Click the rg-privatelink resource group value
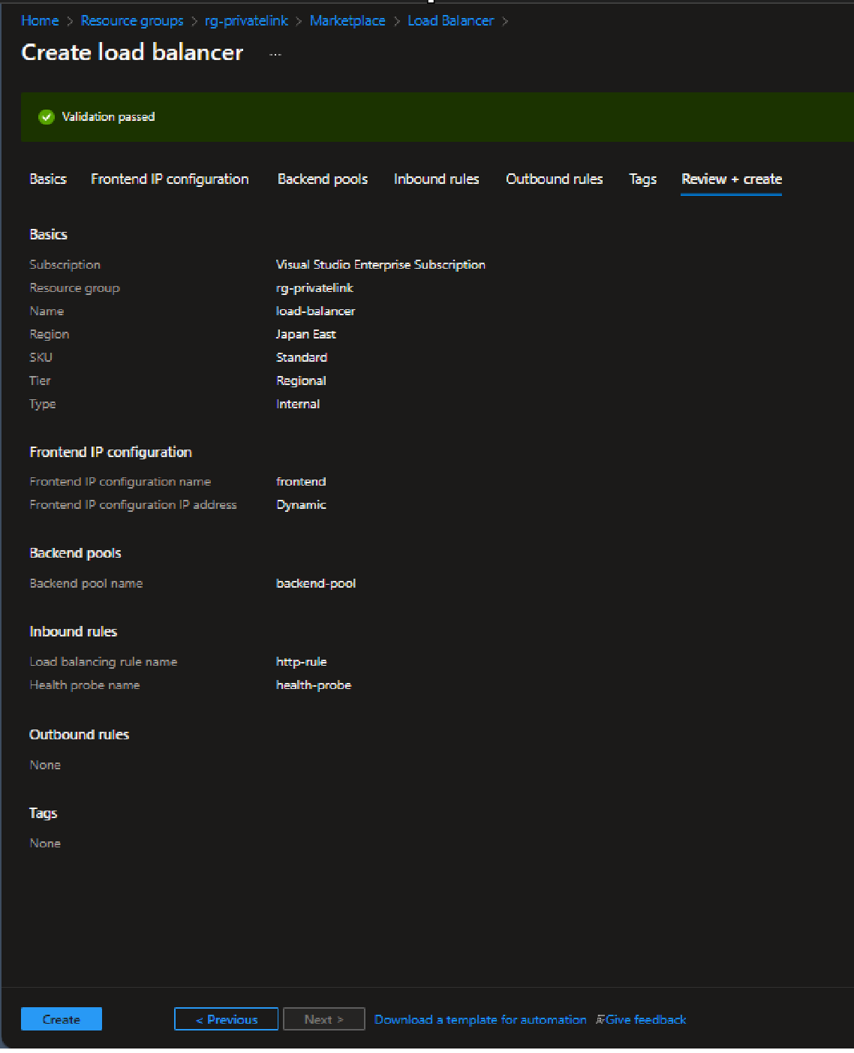This screenshot has height=1053, width=854. [314, 288]
